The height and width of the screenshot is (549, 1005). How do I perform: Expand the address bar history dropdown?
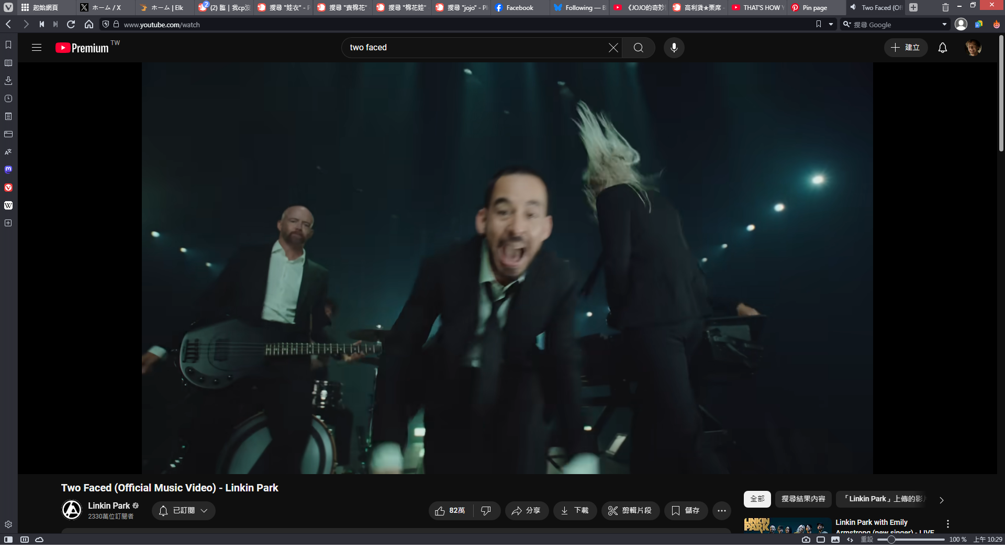[831, 24]
